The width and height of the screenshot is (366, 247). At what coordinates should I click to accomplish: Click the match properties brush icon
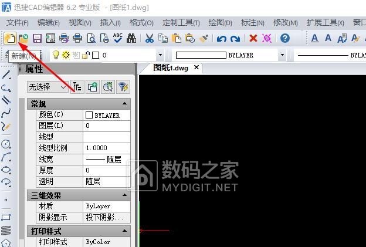tap(204, 38)
